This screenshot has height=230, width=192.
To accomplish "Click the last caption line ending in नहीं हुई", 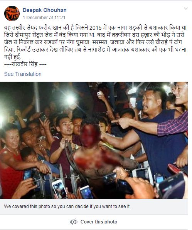I will [x=12, y=57].
